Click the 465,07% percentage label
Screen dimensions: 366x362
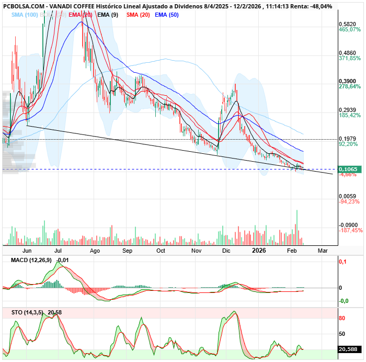pos(350,30)
